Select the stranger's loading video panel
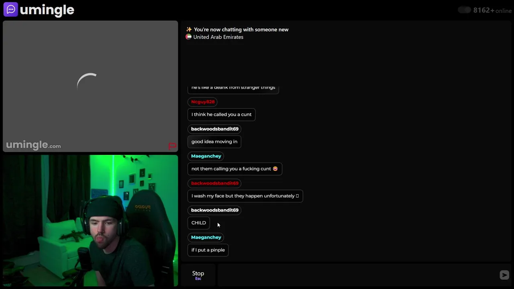514x289 pixels. tap(90, 86)
